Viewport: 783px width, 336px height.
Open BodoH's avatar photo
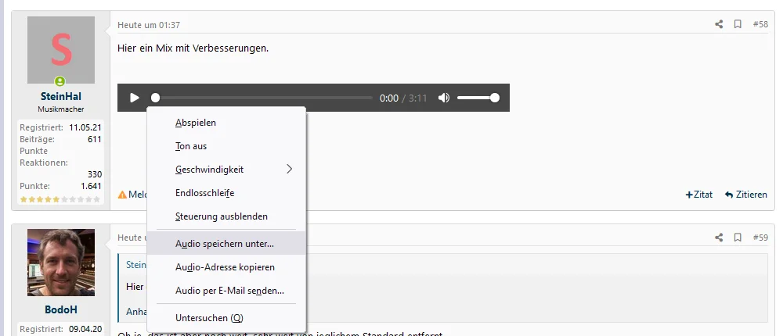[61, 263]
